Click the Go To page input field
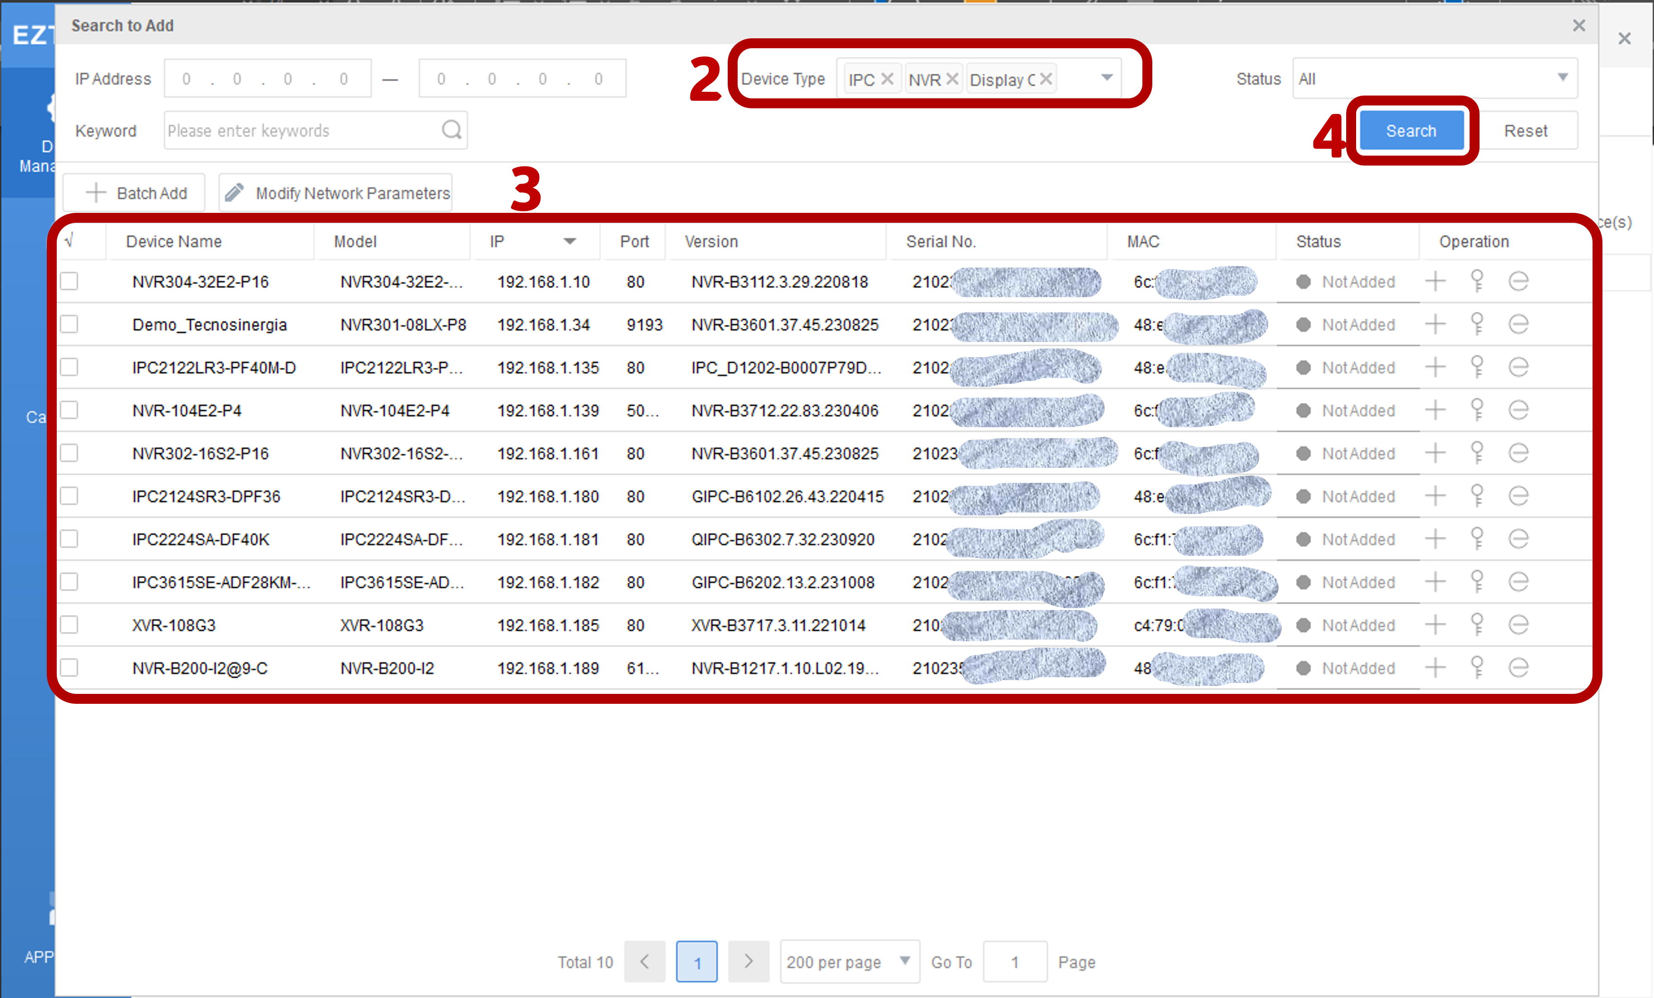Image resolution: width=1654 pixels, height=998 pixels. point(1015,962)
